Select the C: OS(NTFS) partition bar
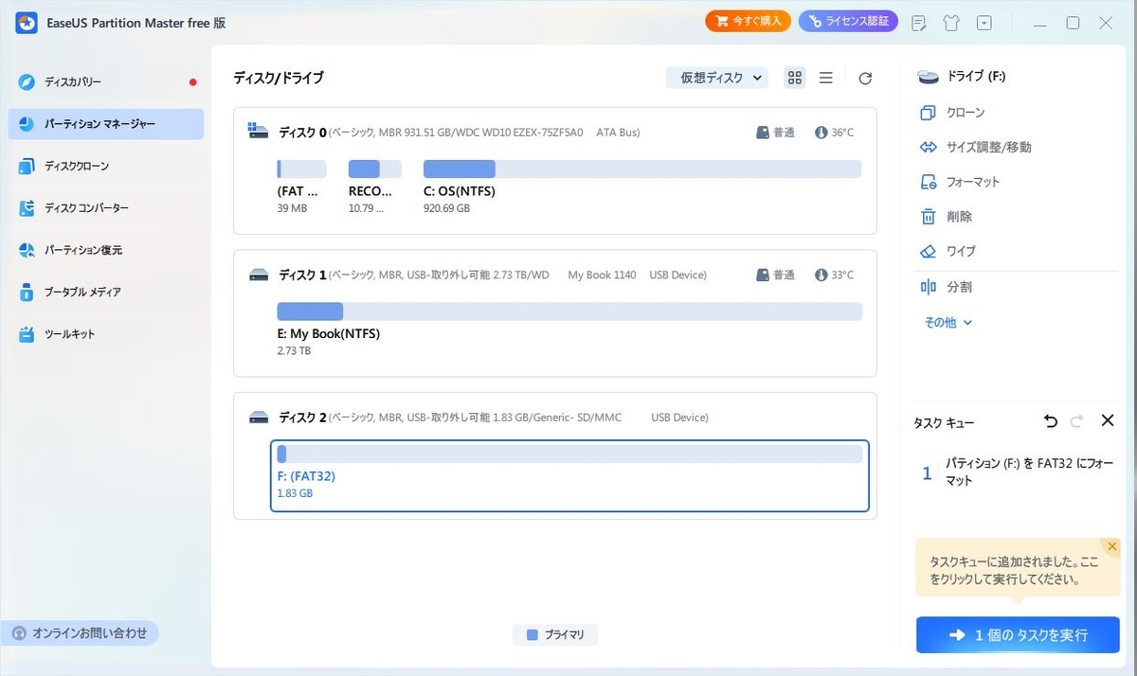1137x676 pixels. pyautogui.click(x=642, y=169)
